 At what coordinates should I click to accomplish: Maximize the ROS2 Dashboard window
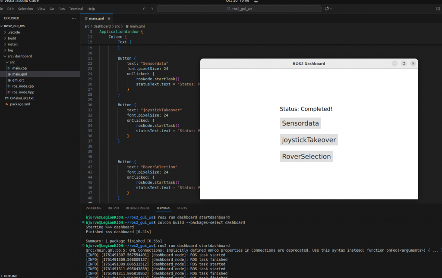(404, 63)
